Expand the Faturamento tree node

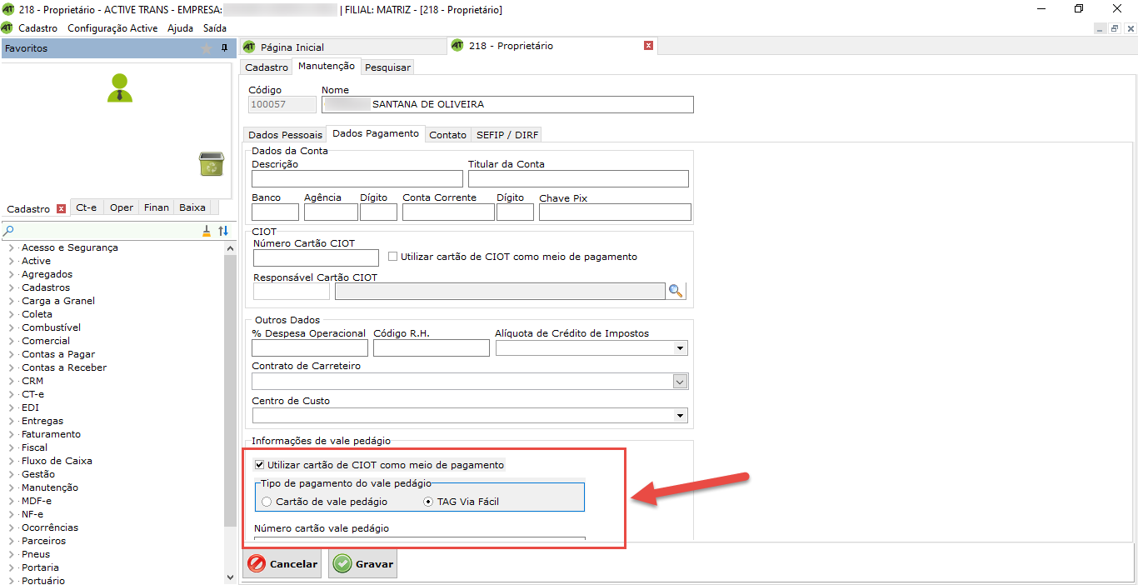pos(11,434)
